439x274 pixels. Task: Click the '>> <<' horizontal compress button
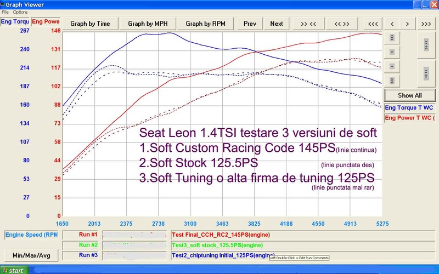pos(308,24)
